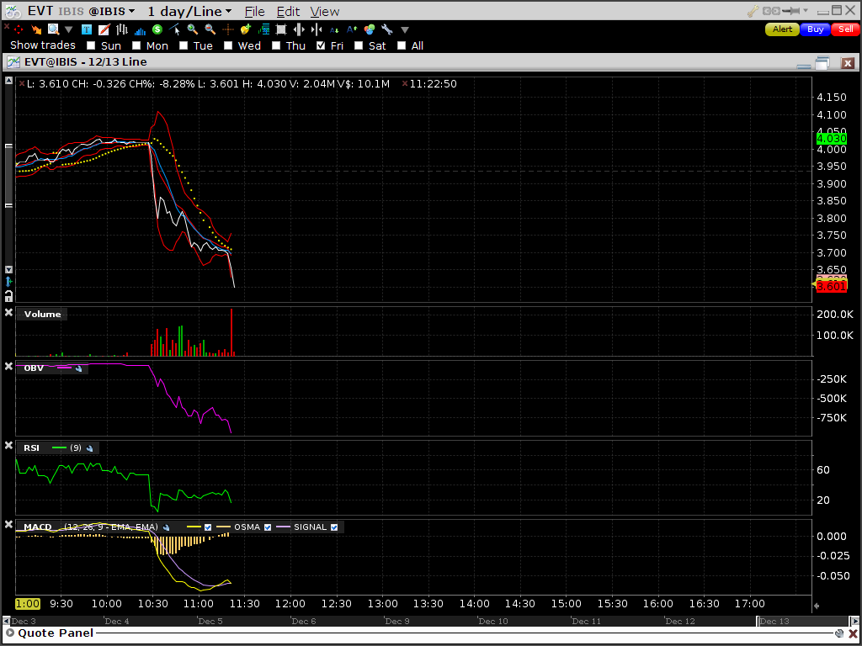Remove the MACD study panel
This screenshot has height=646, width=862.
[x=8, y=525]
